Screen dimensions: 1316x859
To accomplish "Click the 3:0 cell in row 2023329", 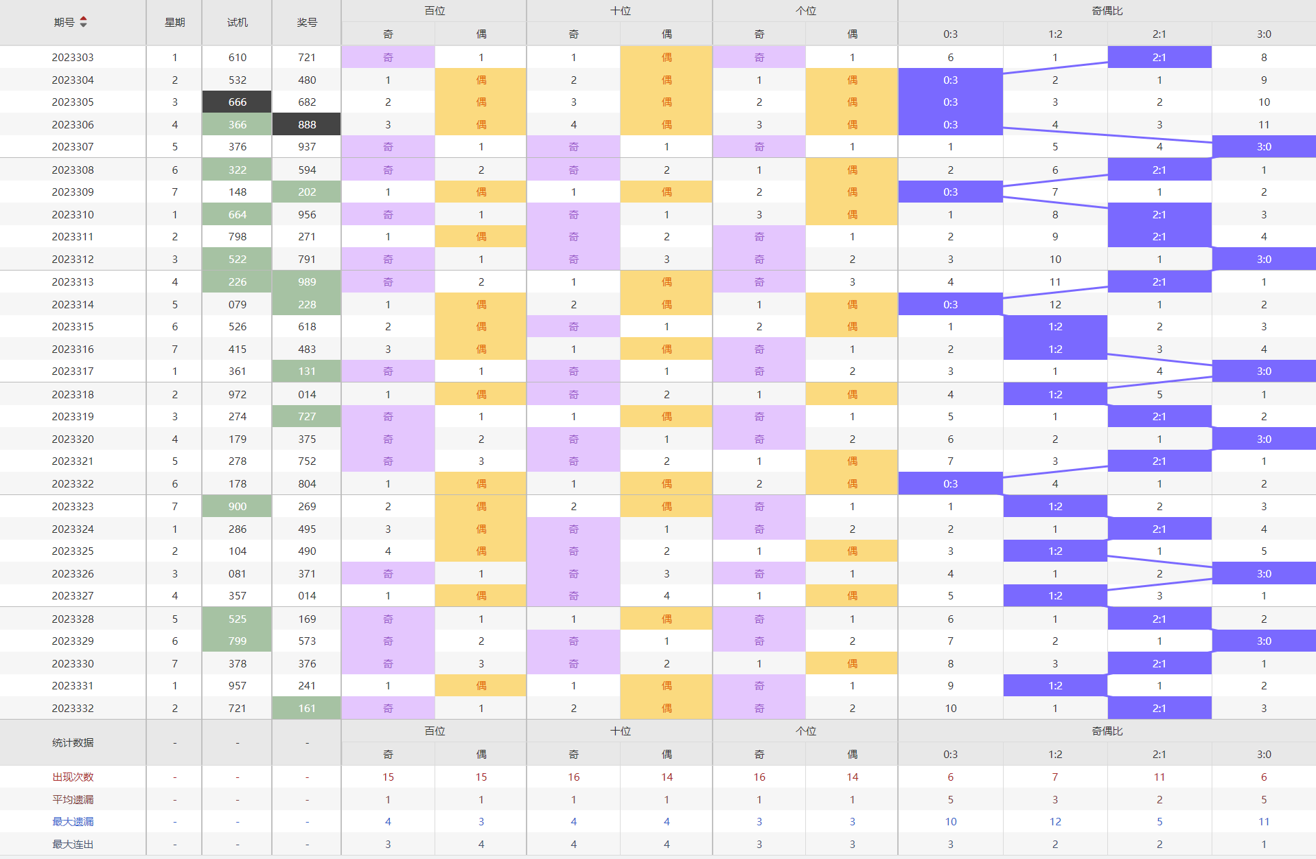I will click(1264, 641).
